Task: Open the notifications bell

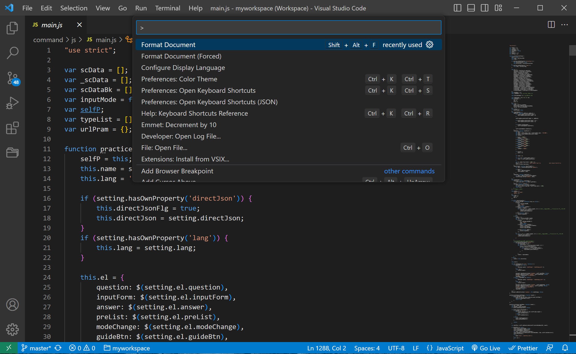Action: 565,348
